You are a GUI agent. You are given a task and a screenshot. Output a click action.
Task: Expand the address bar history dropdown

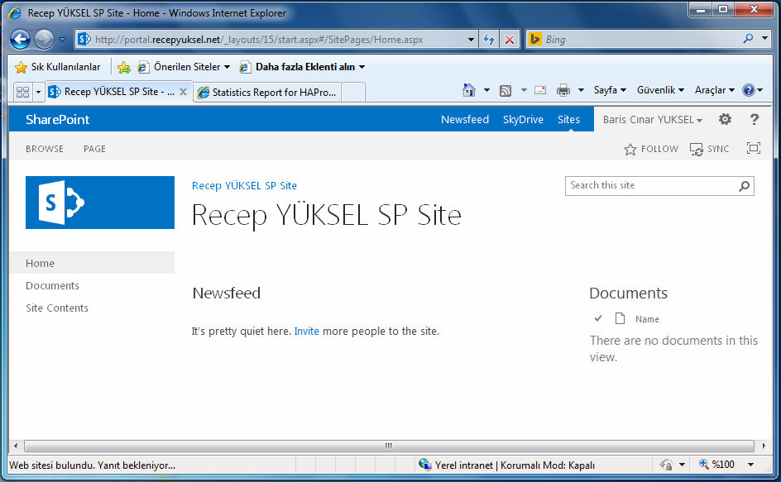[x=471, y=40]
